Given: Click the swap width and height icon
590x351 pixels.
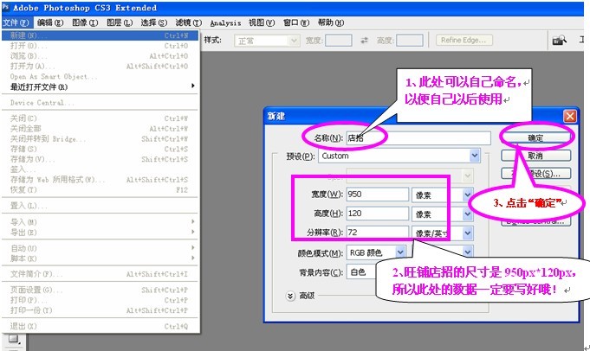Looking at the screenshot, I should point(364,41).
